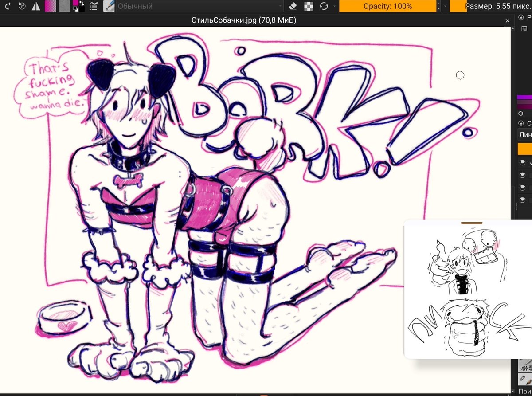Click the foreground/background color selector

point(79,6)
